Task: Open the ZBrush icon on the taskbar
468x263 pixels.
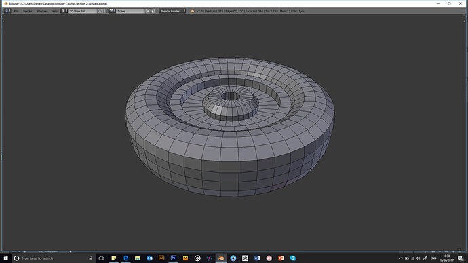Action: click(245, 258)
